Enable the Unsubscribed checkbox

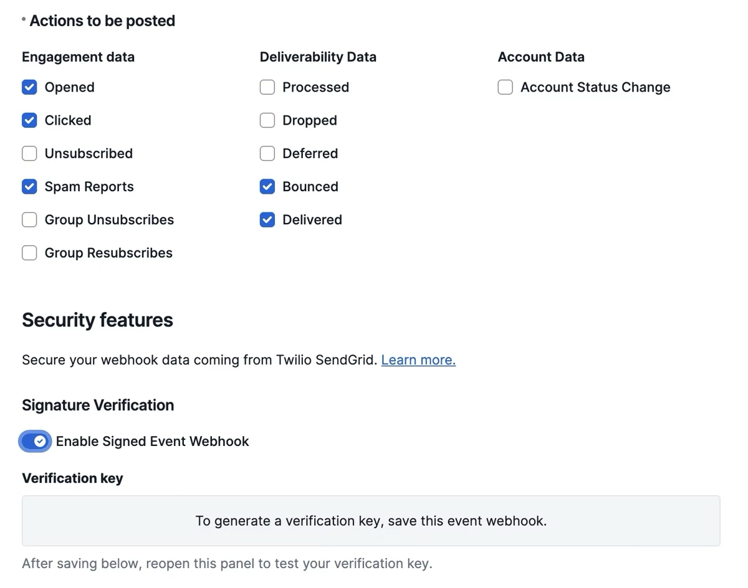(29, 153)
